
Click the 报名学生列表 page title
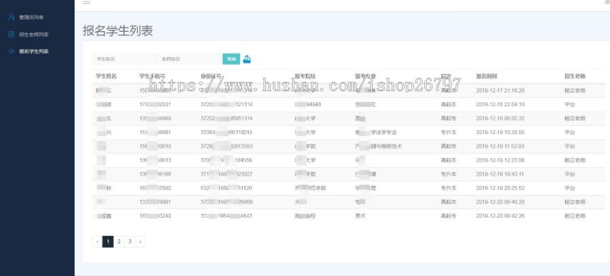(x=117, y=31)
